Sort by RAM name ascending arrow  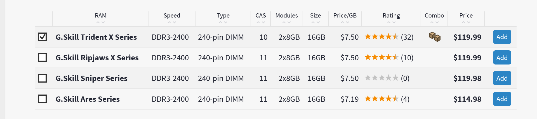(98, 22)
